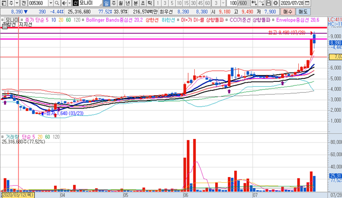Image resolution: width=342 pixels, height=198 pixels.
Task: Click the 216,574백만 trading value
Action: click(145, 11)
